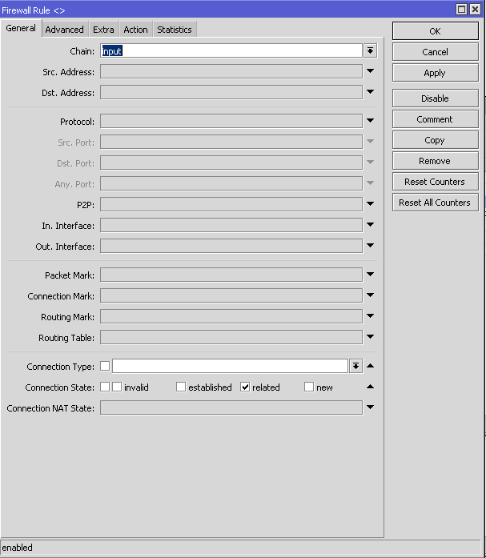Expand the Packet Mark arrow
Screen dimensions: 486x558
(x=370, y=275)
